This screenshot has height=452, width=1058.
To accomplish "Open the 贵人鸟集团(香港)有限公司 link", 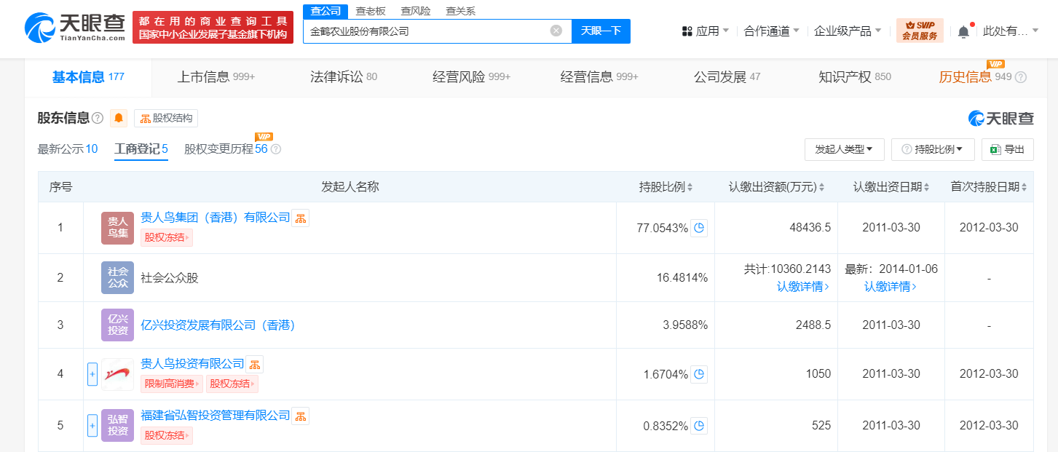I will click(216, 218).
